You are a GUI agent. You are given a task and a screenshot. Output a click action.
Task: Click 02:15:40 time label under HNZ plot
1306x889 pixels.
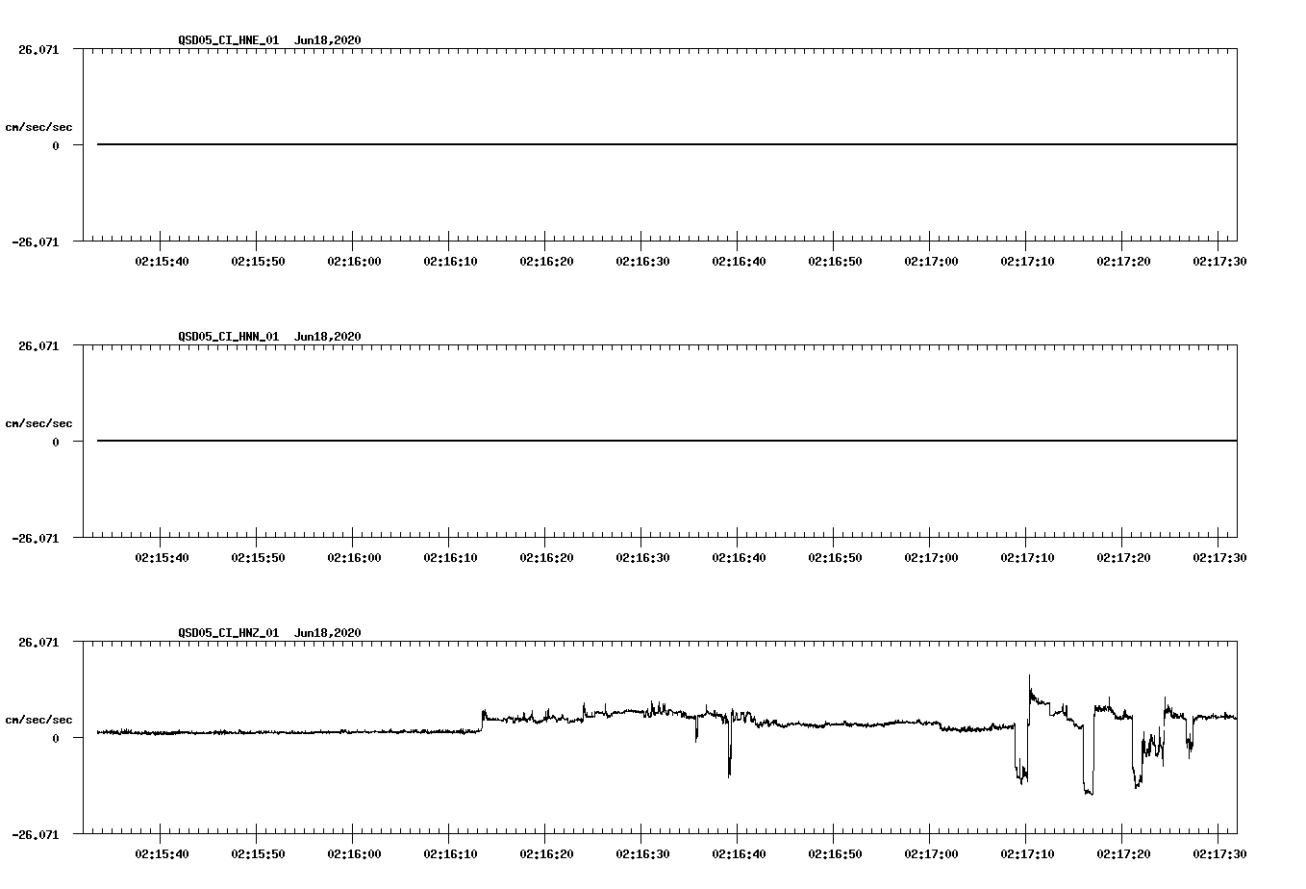[162, 854]
